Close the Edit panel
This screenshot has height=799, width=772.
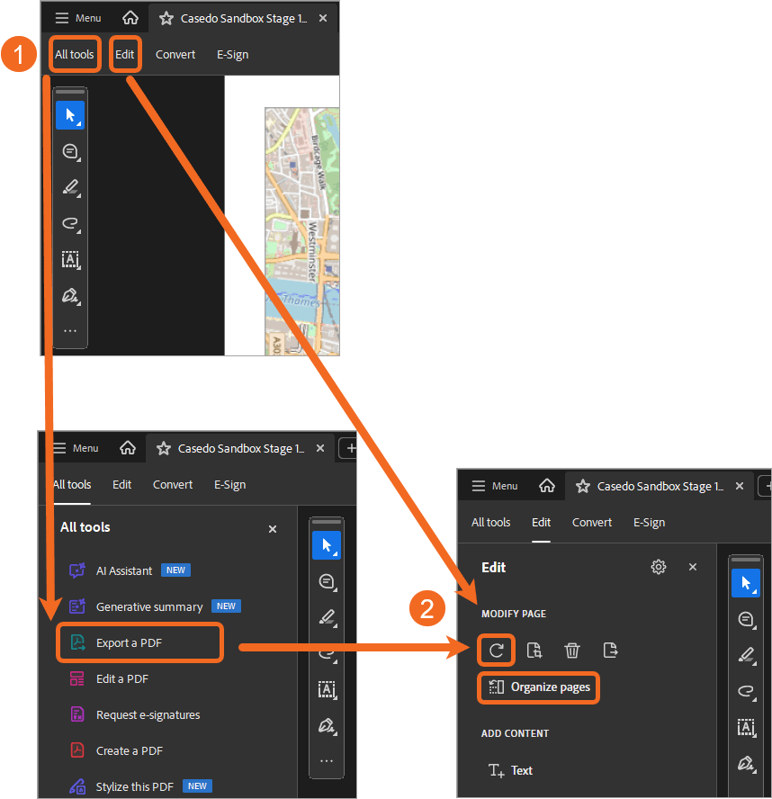click(693, 567)
